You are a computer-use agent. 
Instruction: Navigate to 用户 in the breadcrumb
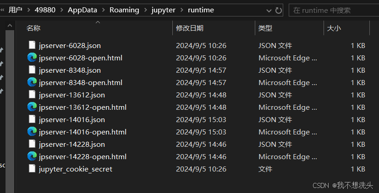pos(16,10)
